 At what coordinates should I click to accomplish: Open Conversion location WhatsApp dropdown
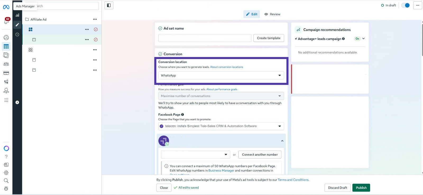tap(221, 75)
